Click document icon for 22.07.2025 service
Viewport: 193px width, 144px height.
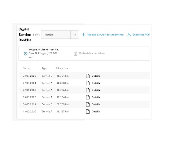88,76
